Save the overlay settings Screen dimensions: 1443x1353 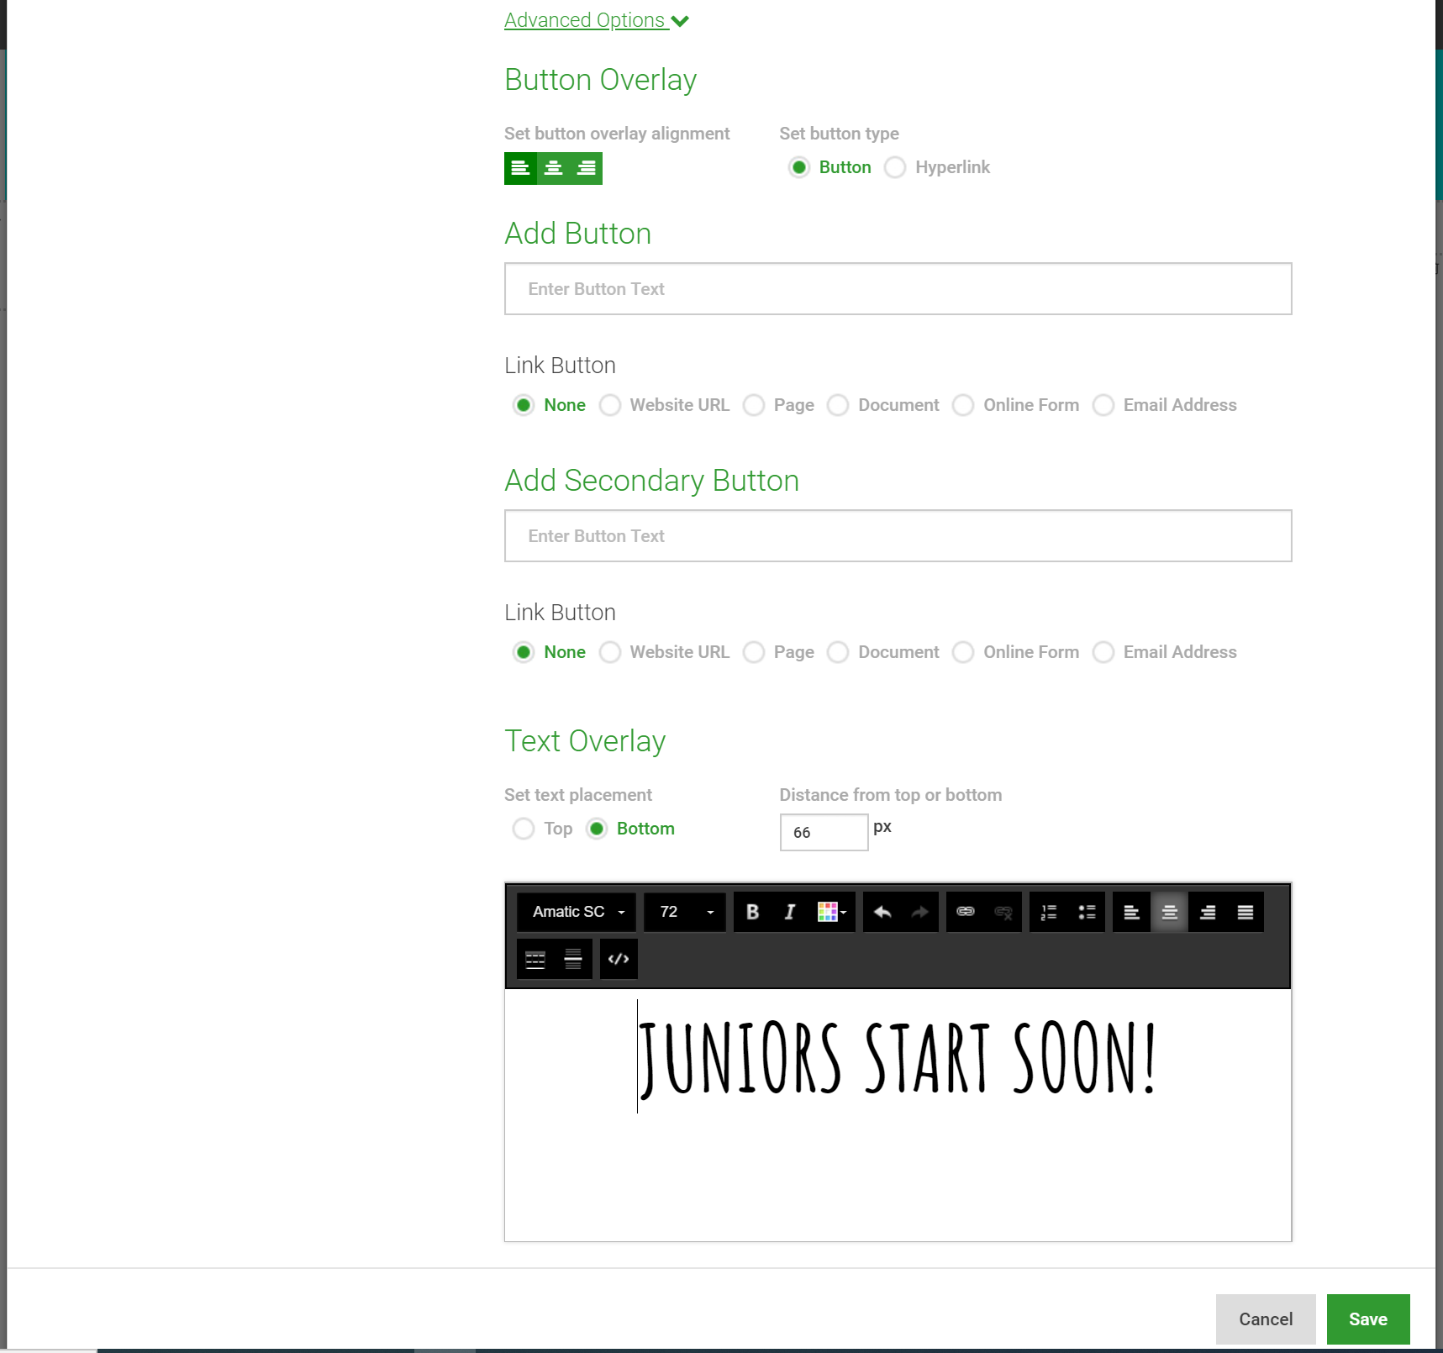pyautogui.click(x=1368, y=1319)
